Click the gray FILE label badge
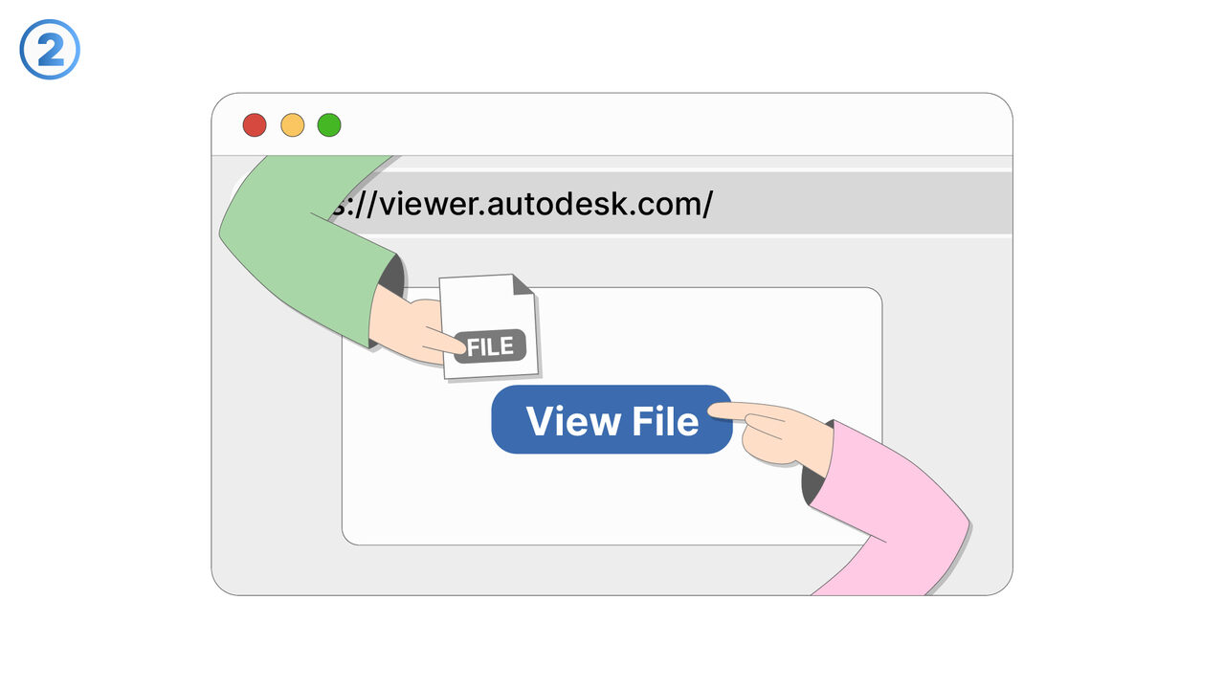Viewport: 1224px width, 689px height. coord(491,346)
